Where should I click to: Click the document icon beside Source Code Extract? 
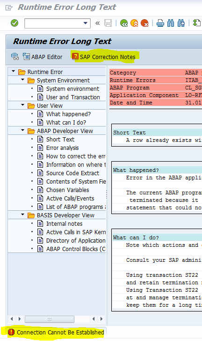(40, 173)
